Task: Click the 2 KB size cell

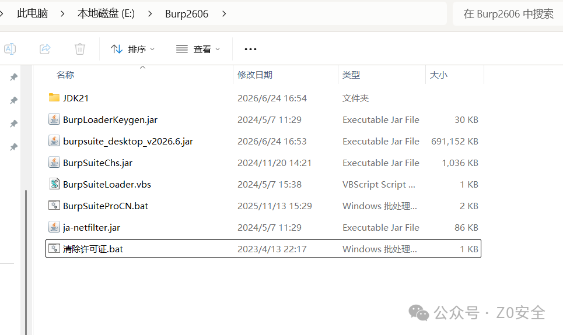Action: coord(469,206)
